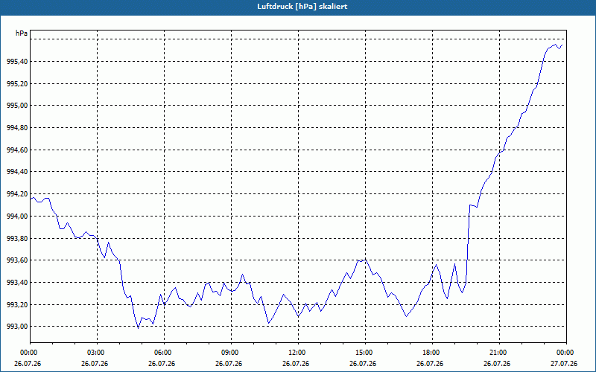Click the 26.07.26 date below 06:00

[162, 364]
